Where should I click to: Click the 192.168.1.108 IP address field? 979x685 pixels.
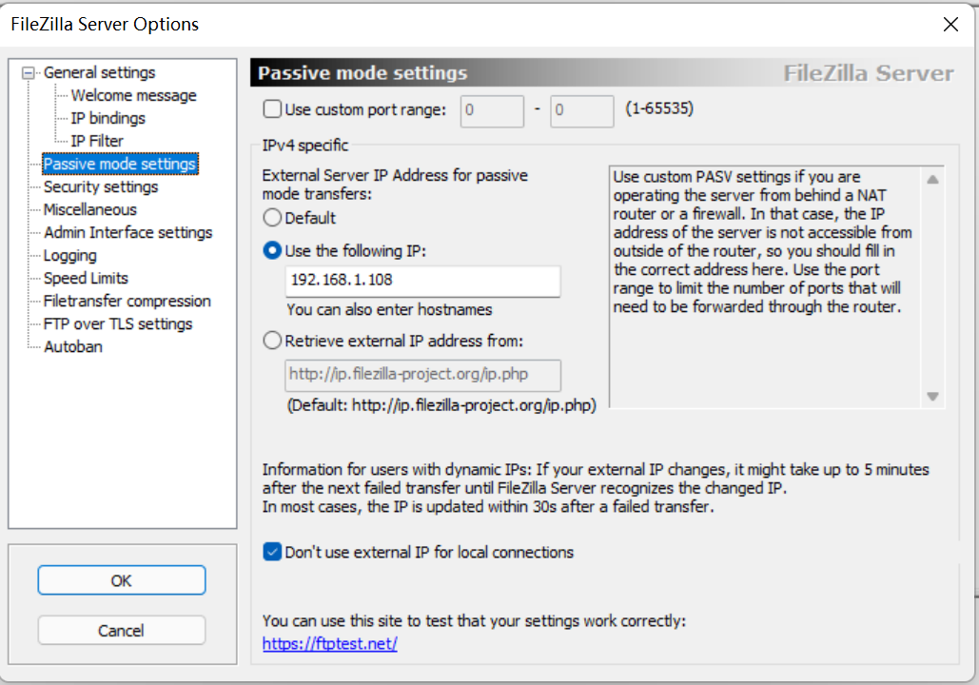pos(422,281)
